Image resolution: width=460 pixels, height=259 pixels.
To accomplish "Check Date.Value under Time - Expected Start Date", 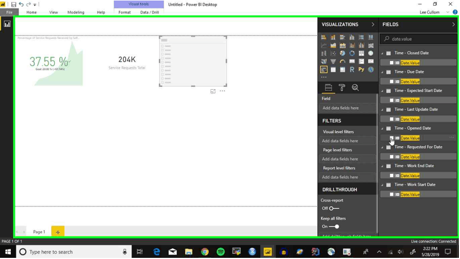I will pos(391,100).
